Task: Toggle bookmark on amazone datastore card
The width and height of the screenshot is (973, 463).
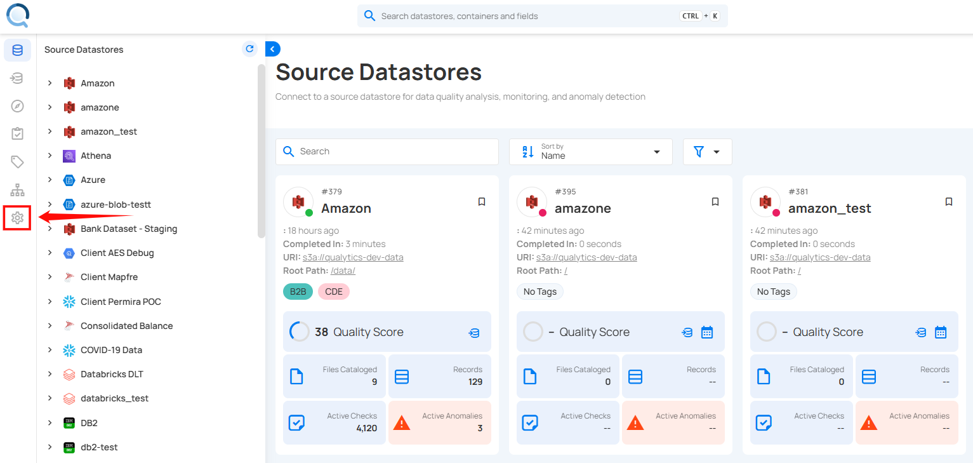Action: pyautogui.click(x=715, y=201)
